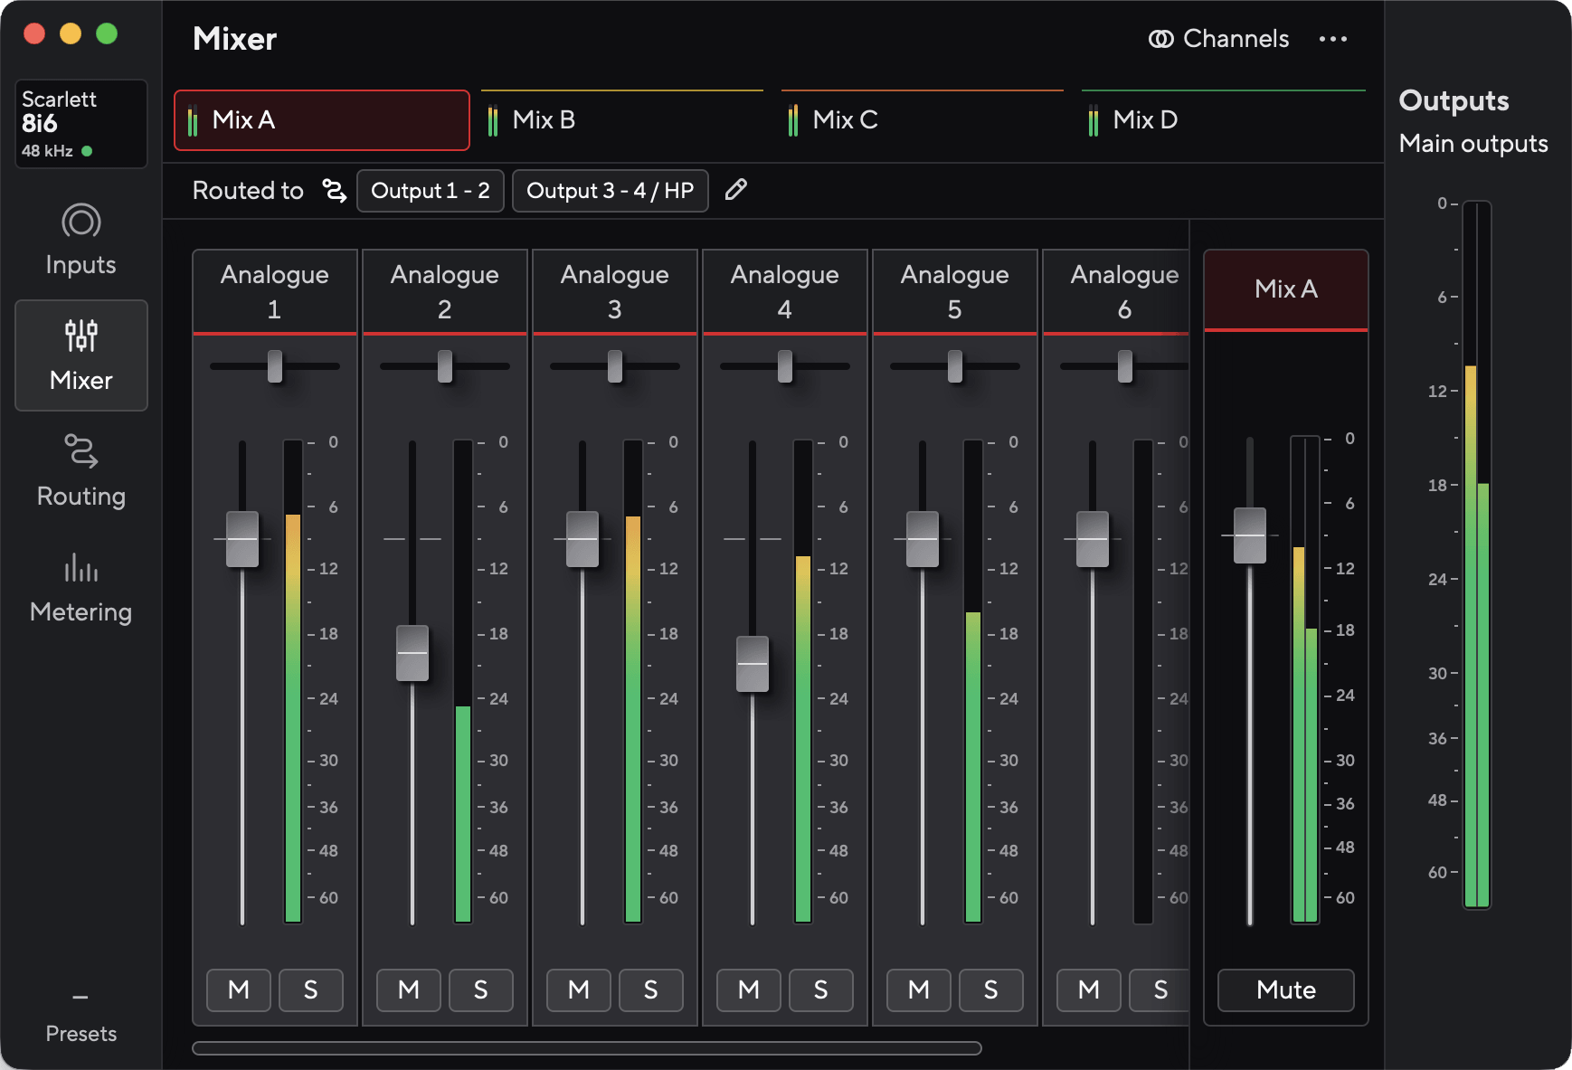Click the Analogue 5 pan slider knob
This screenshot has width=1572, height=1070.
coord(955,366)
